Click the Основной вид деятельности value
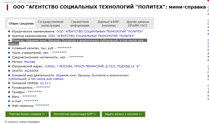Viewport: 209px width, 124px height. tap(68, 77)
